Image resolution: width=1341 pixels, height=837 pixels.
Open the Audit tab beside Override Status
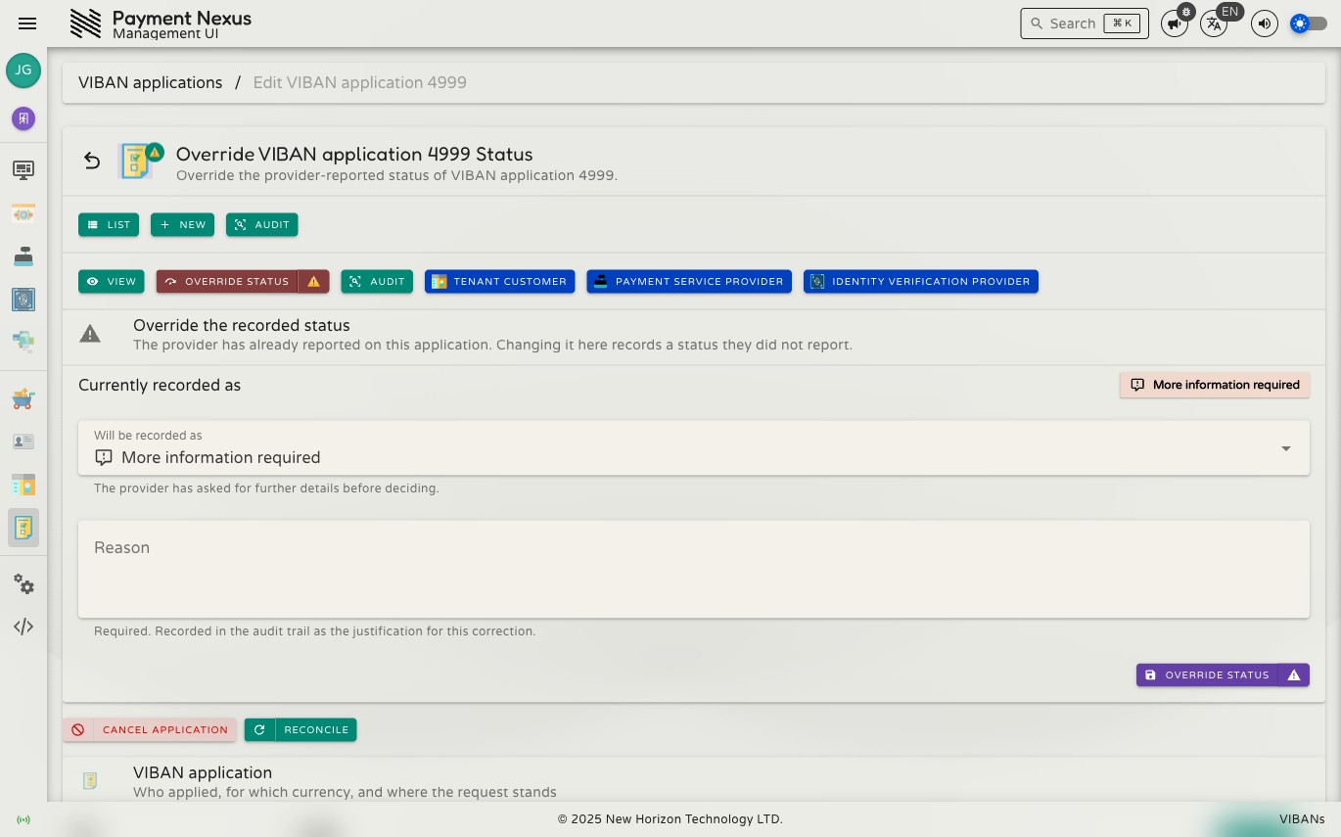pos(377,282)
